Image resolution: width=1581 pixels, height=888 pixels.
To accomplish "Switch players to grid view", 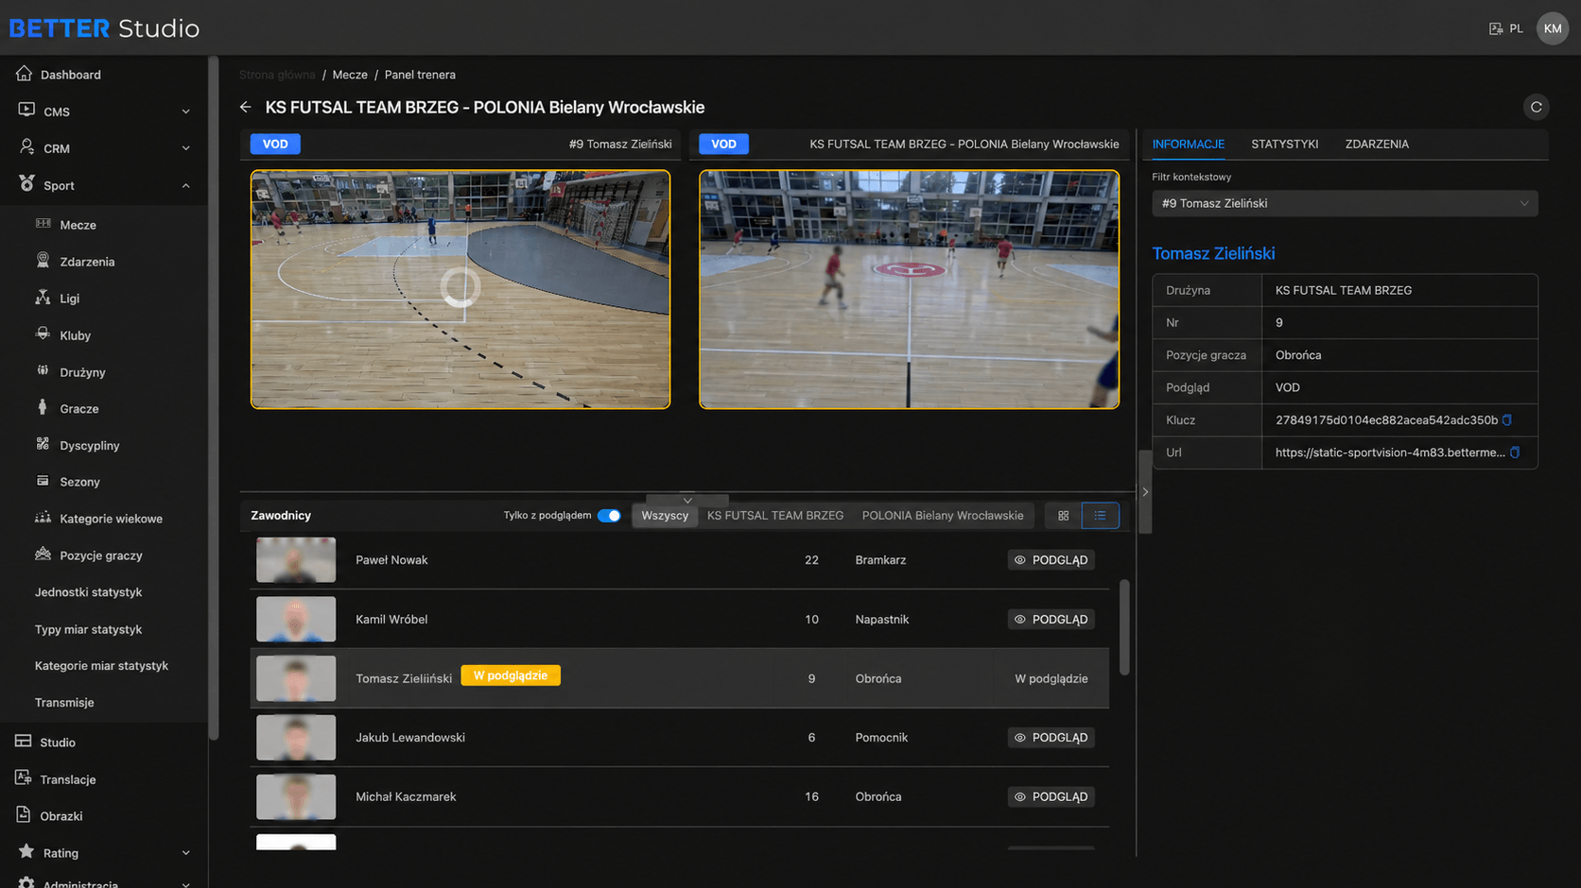I will (1064, 516).
